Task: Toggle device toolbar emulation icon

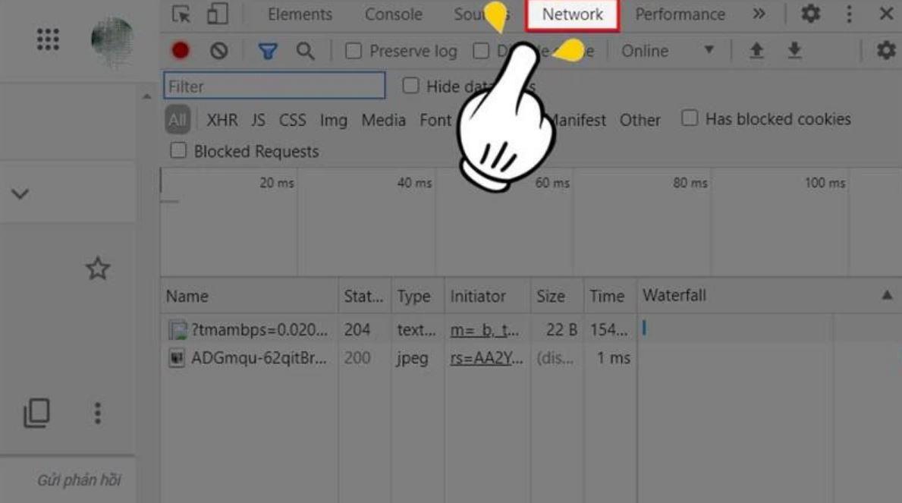Action: (218, 14)
